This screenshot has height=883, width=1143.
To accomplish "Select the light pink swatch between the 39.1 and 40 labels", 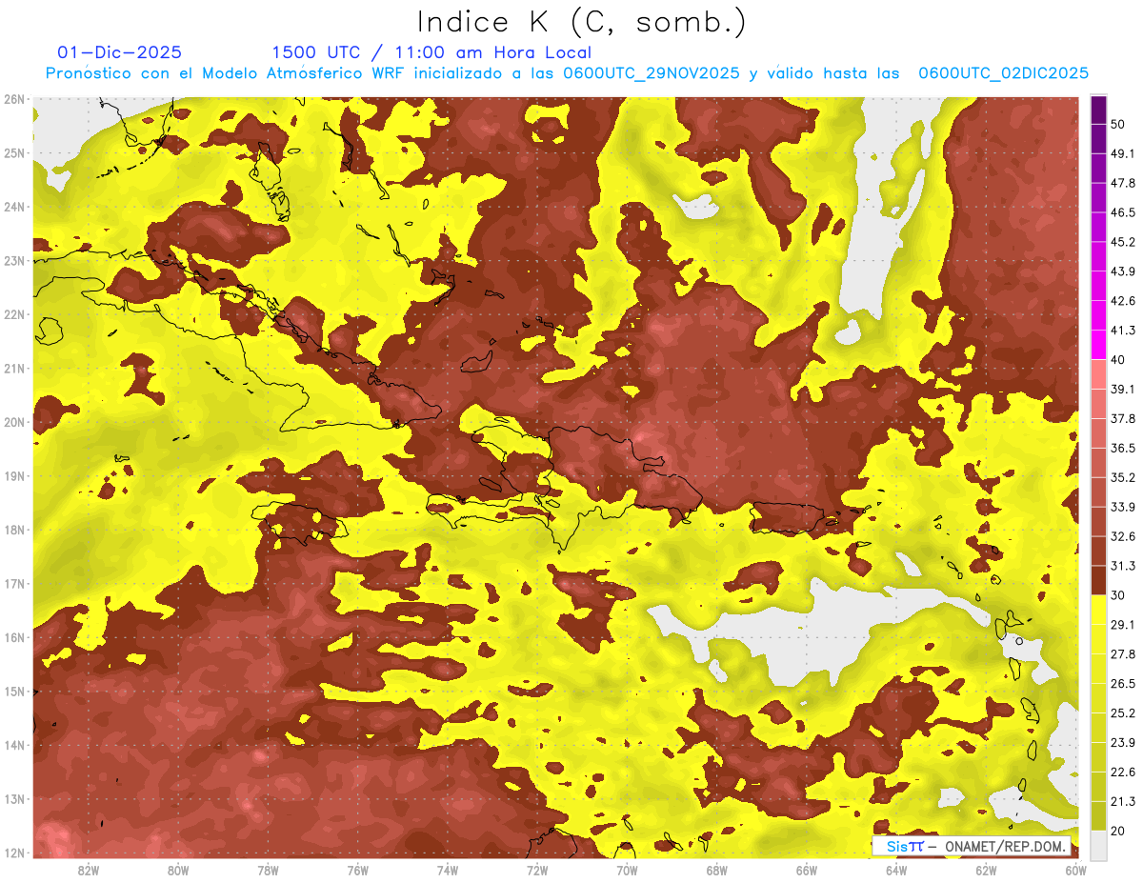I will (x=1098, y=374).
